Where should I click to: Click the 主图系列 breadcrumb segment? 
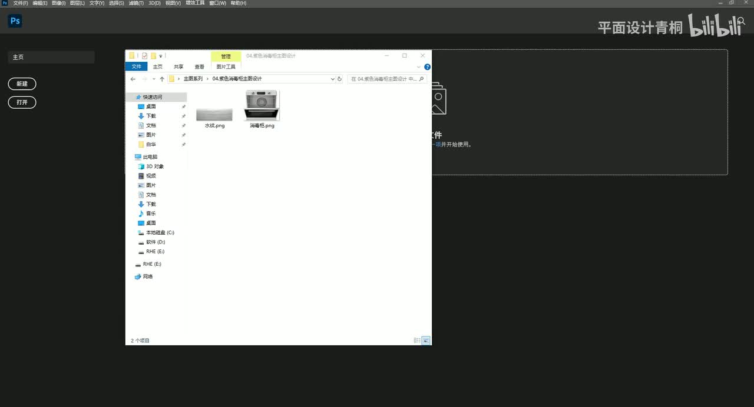[x=193, y=79]
